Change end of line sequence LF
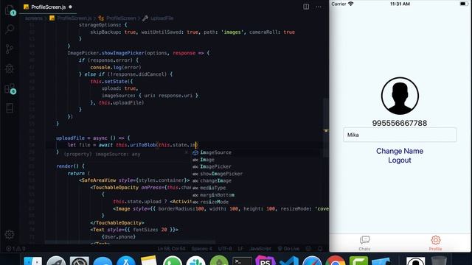The width and height of the screenshot is (472, 265). [240, 249]
